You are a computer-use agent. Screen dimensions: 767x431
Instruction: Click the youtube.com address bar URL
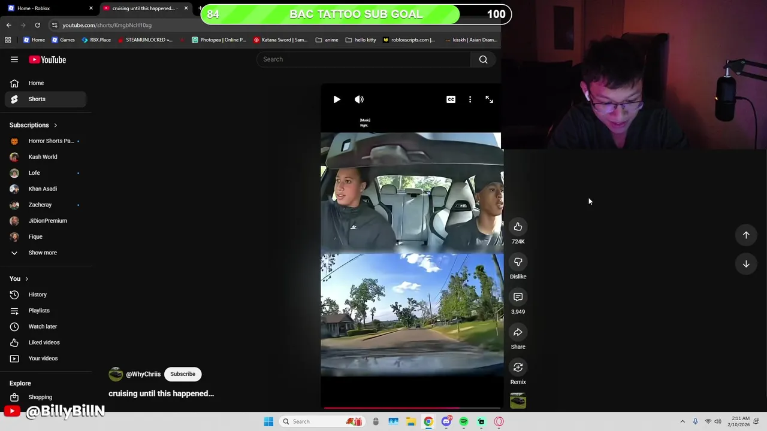[x=107, y=25]
